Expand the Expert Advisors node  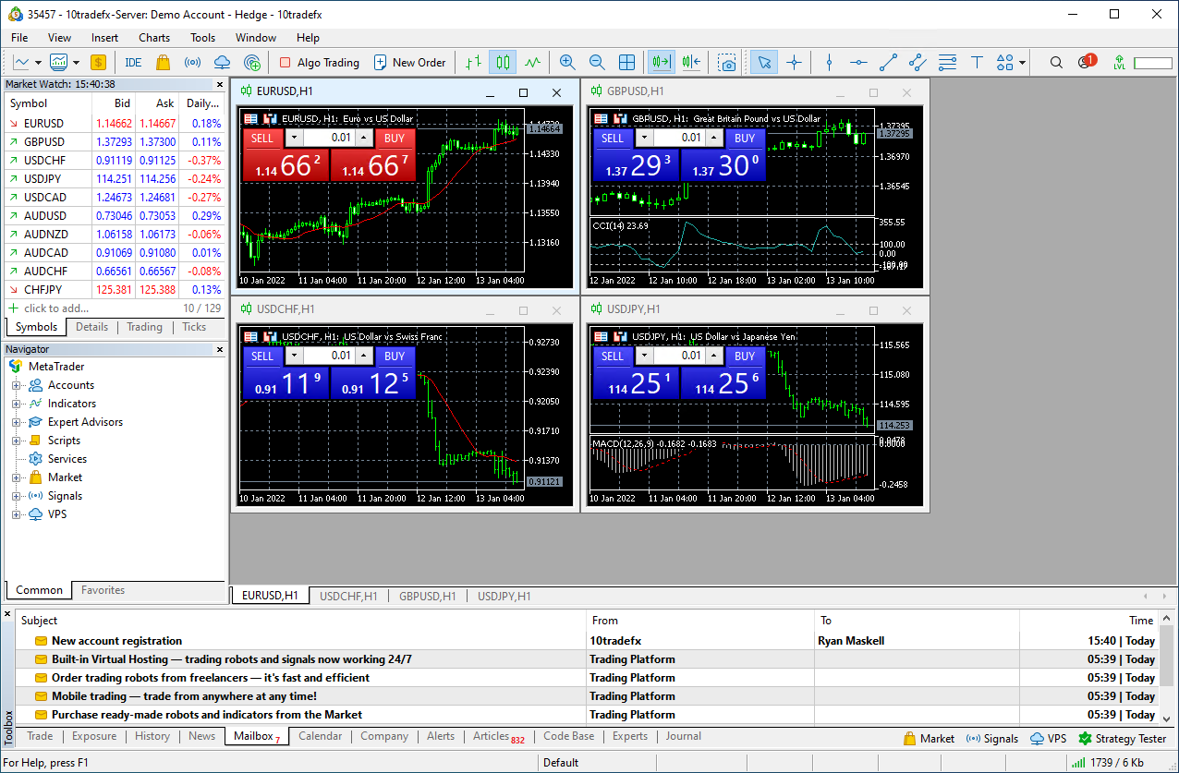[x=16, y=422]
